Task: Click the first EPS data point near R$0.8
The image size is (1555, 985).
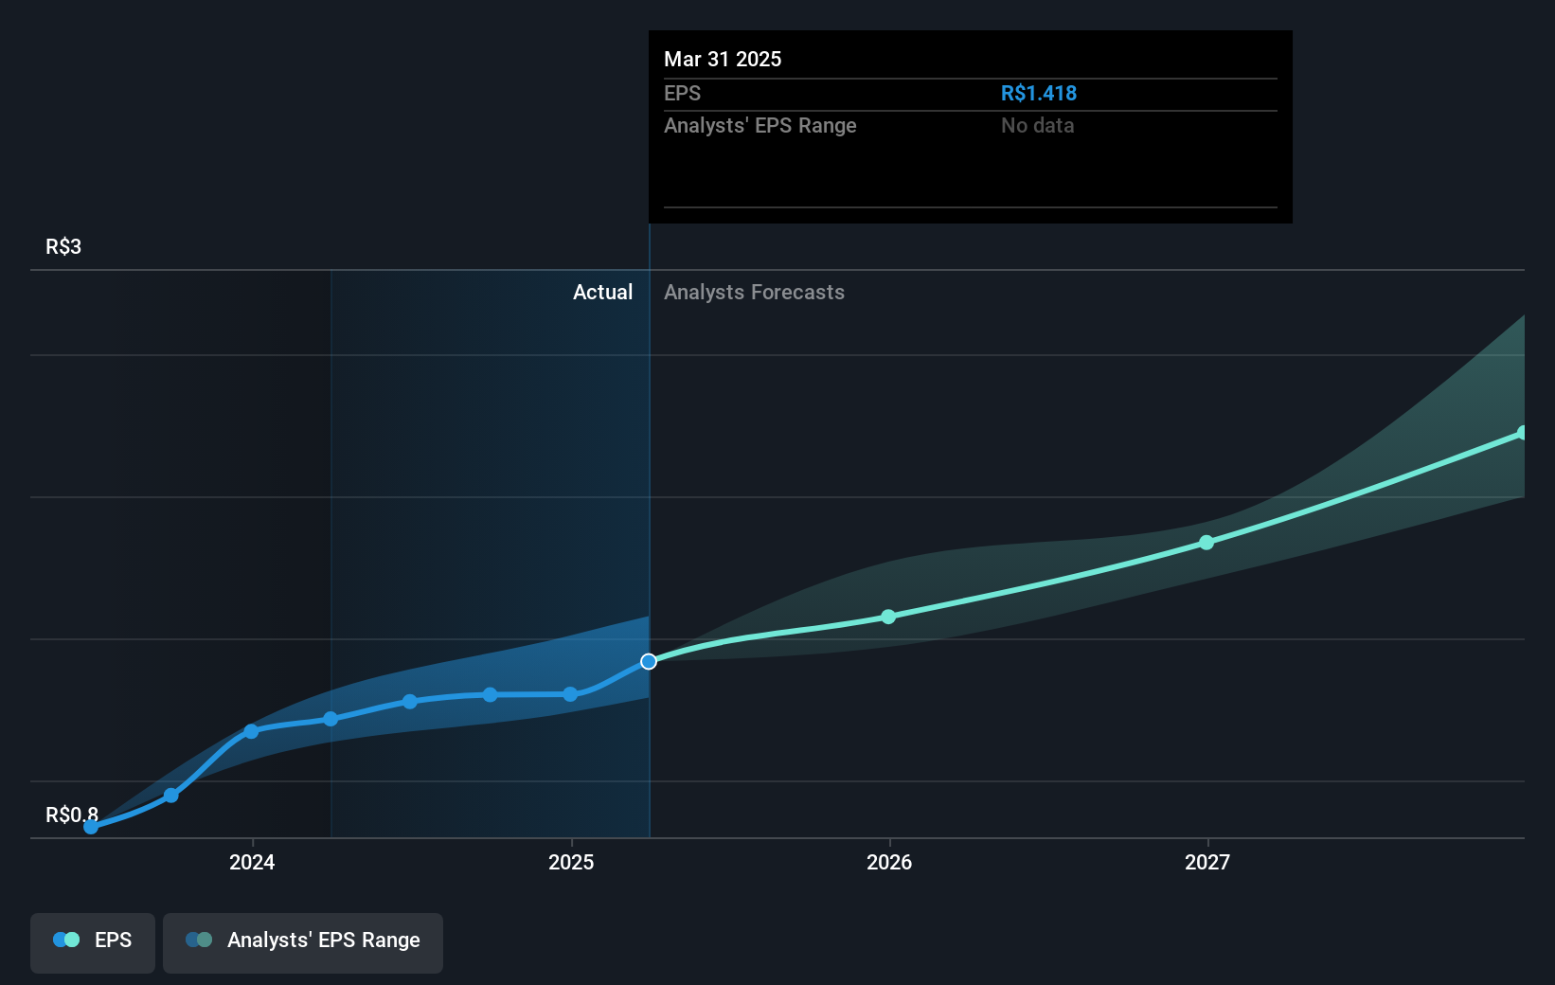Action: [91, 827]
